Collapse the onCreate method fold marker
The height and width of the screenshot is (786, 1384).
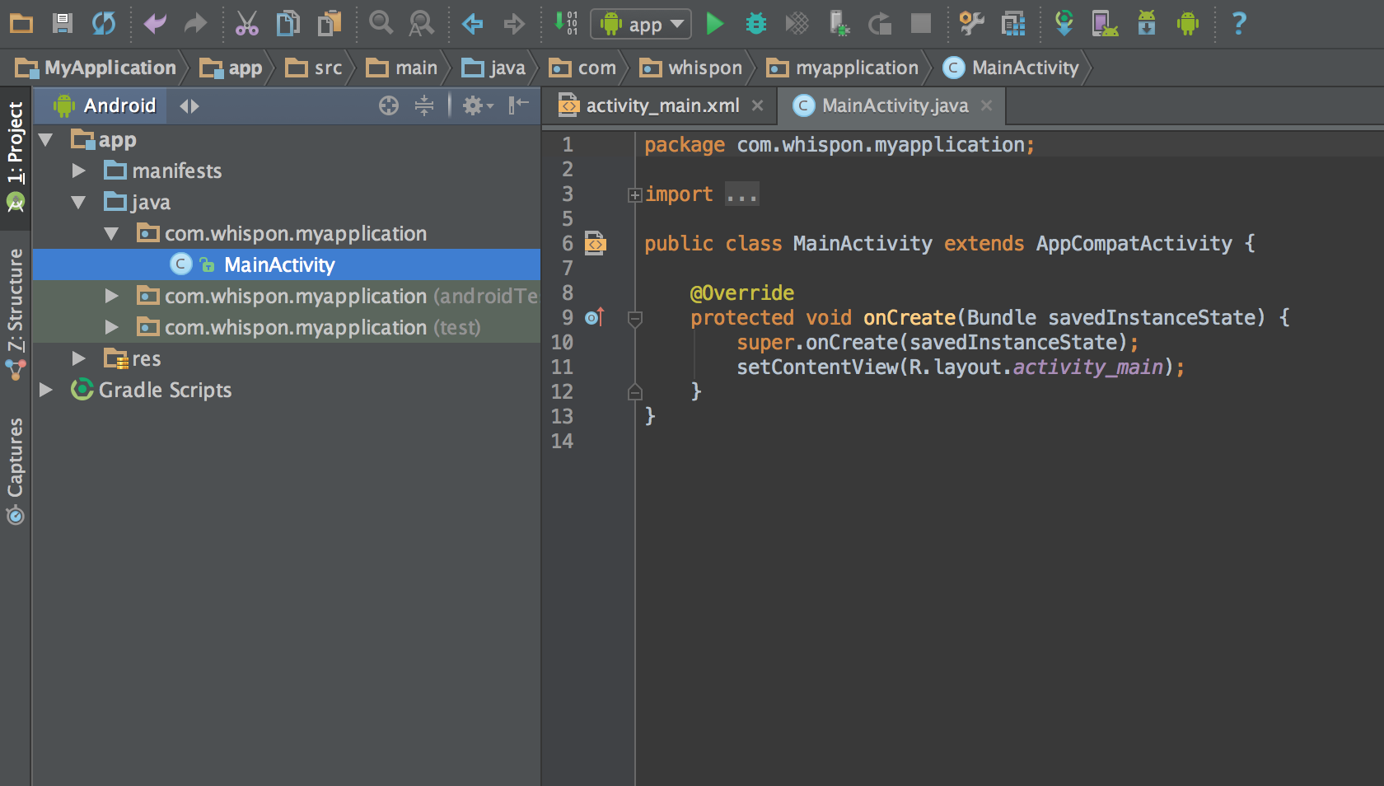click(634, 319)
